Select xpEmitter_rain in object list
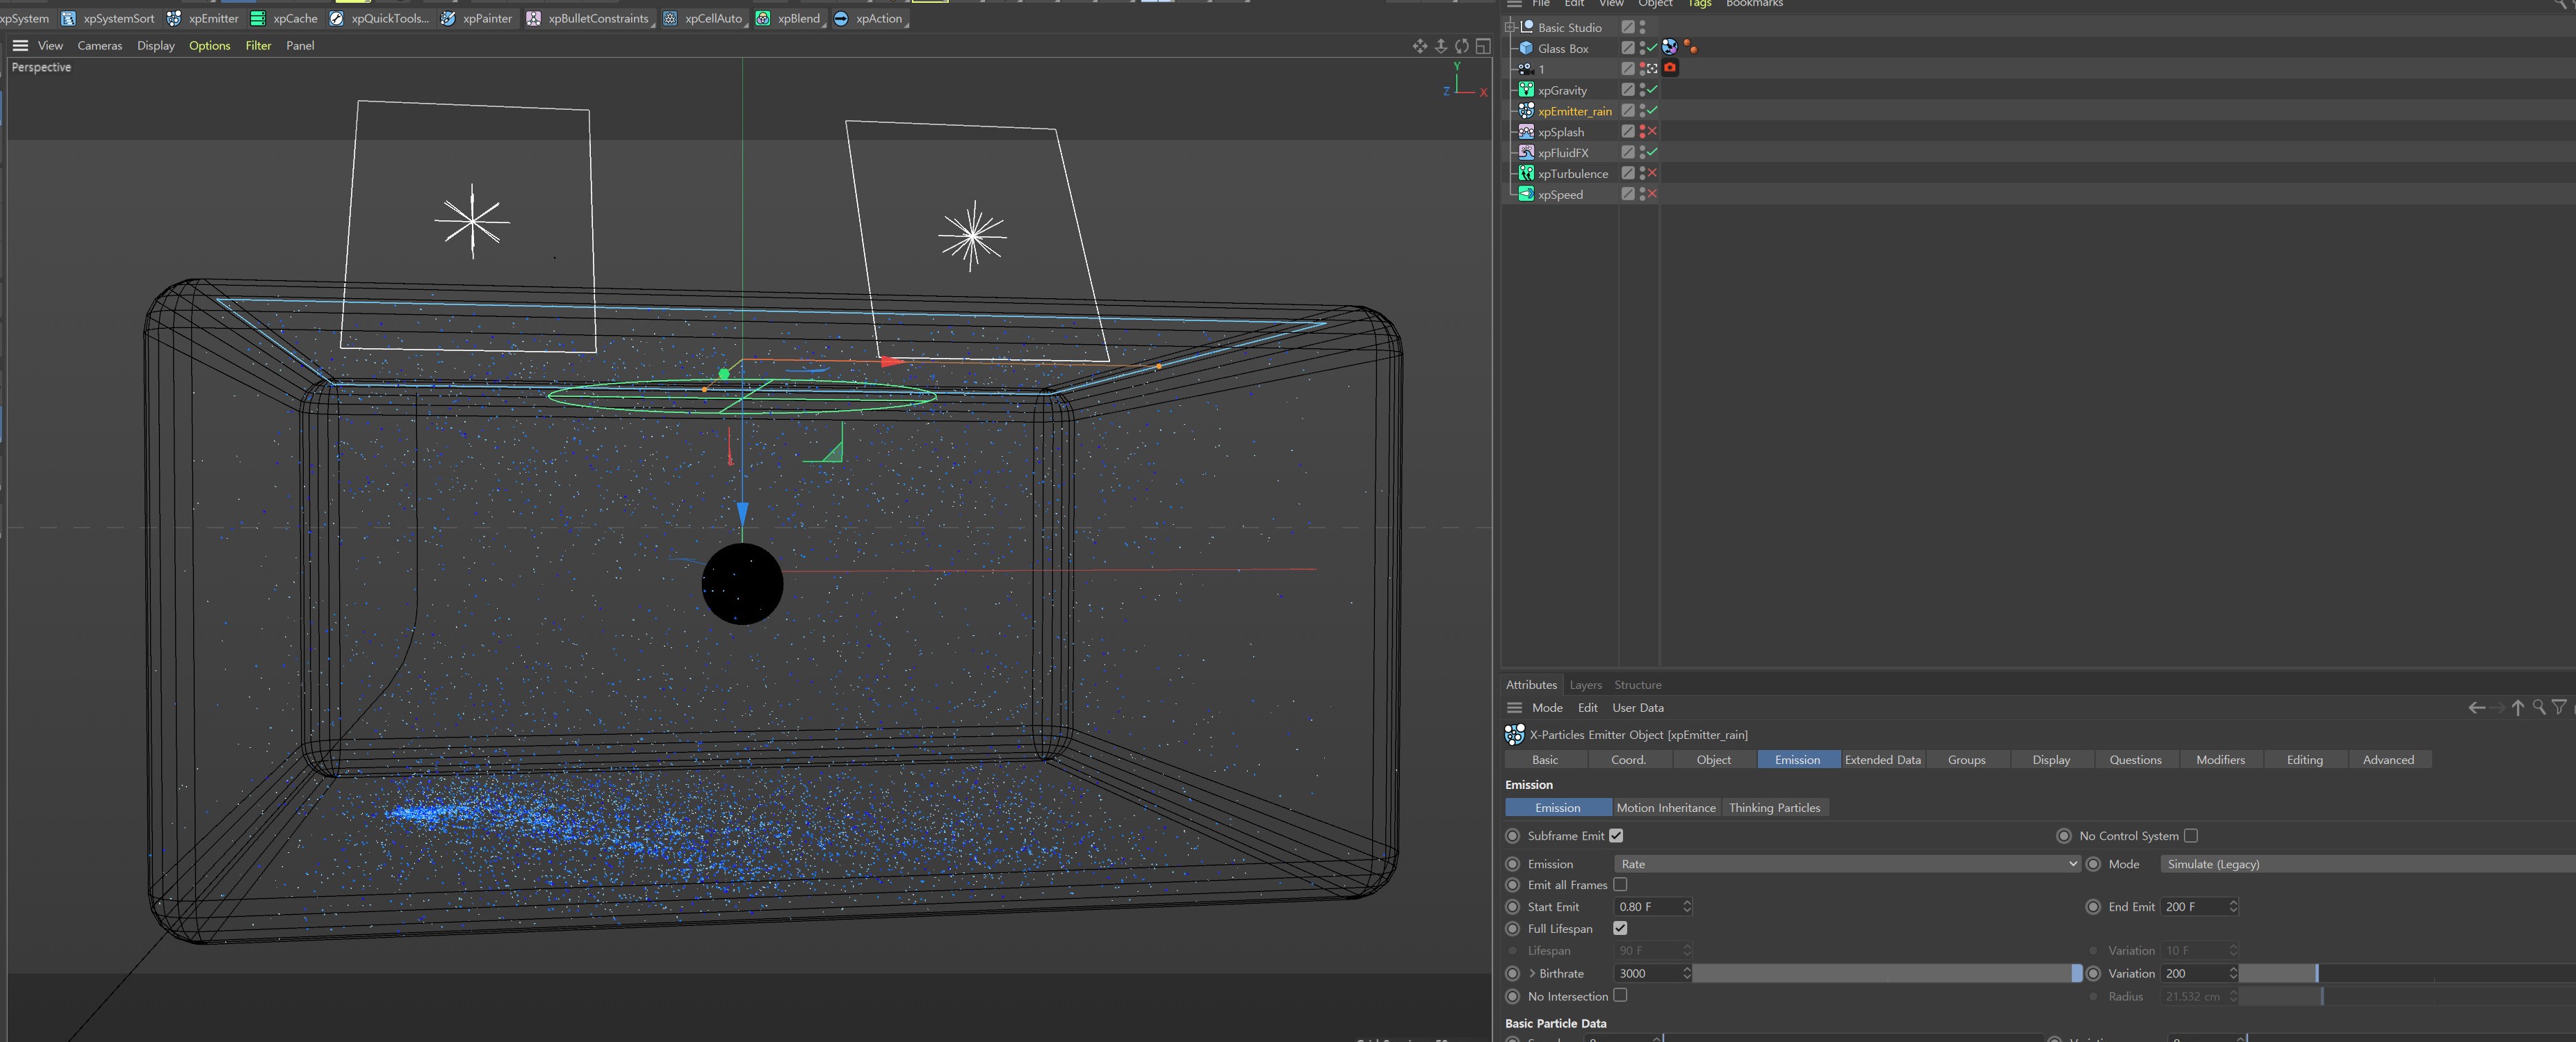The height and width of the screenshot is (1042, 2576). [1575, 111]
